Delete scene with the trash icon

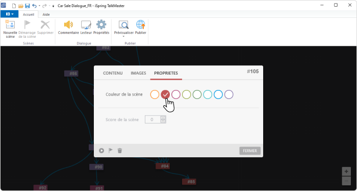coord(120,151)
